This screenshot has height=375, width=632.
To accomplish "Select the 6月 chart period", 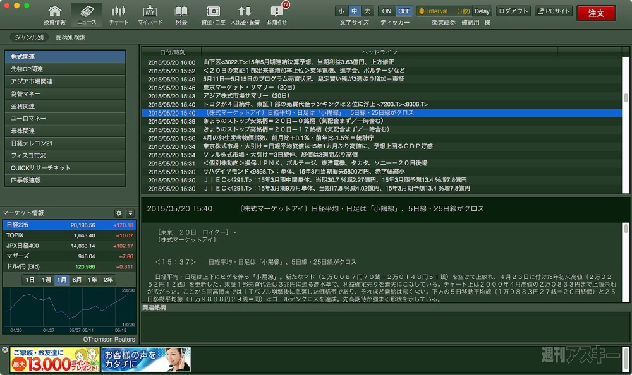I will 77,280.
